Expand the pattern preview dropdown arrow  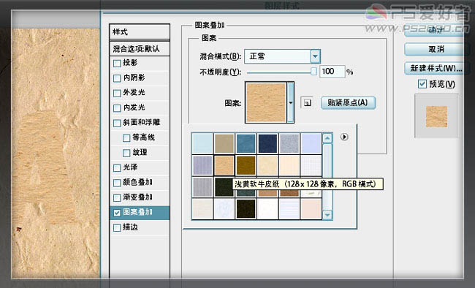(x=291, y=102)
